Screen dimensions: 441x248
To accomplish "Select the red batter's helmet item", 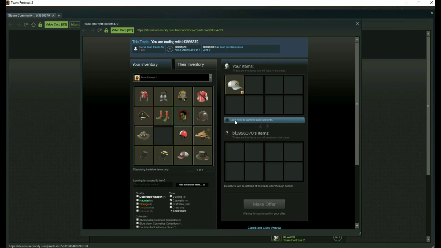I will click(183, 135).
